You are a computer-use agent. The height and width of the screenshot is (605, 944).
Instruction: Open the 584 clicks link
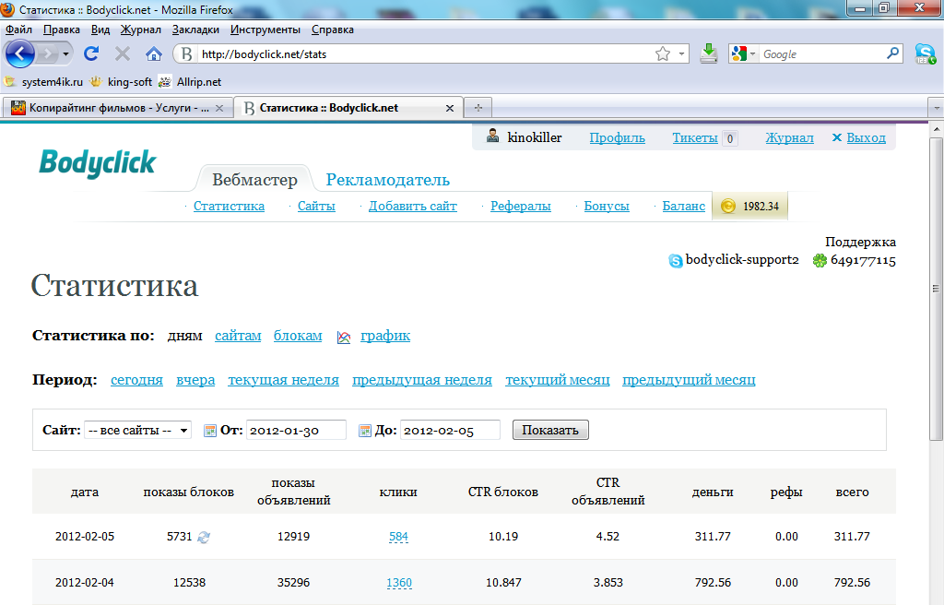(x=398, y=537)
